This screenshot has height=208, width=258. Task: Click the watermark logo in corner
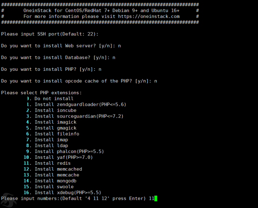[x=8, y=200]
